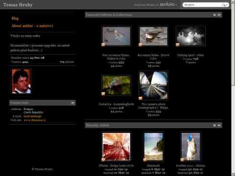Click the search magnifier icon dropdown
This screenshot has height=176, width=235.
[x=225, y=5]
